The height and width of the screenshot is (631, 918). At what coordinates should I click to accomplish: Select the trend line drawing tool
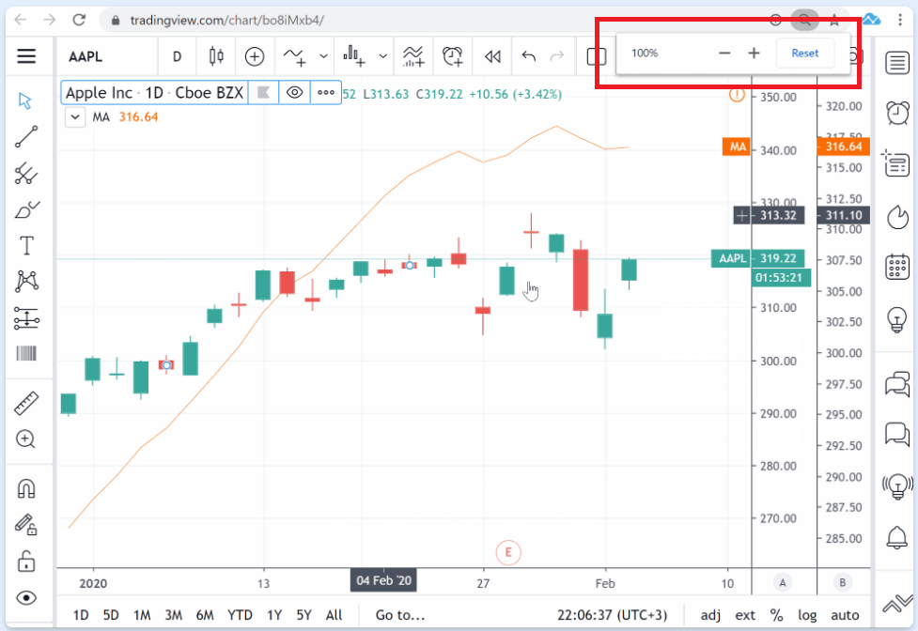pos(26,137)
